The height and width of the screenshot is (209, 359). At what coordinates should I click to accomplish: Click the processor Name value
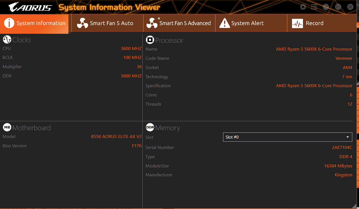pos(314,49)
